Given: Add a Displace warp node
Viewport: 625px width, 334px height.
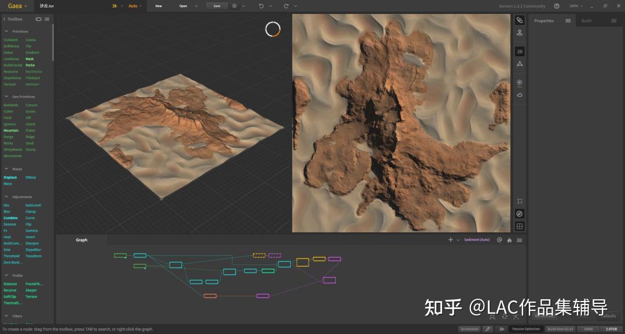Looking at the screenshot, I should (x=10, y=177).
